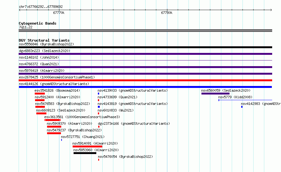Click the nsv1146102 (John2014) label

pyautogui.click(x=39, y=57)
